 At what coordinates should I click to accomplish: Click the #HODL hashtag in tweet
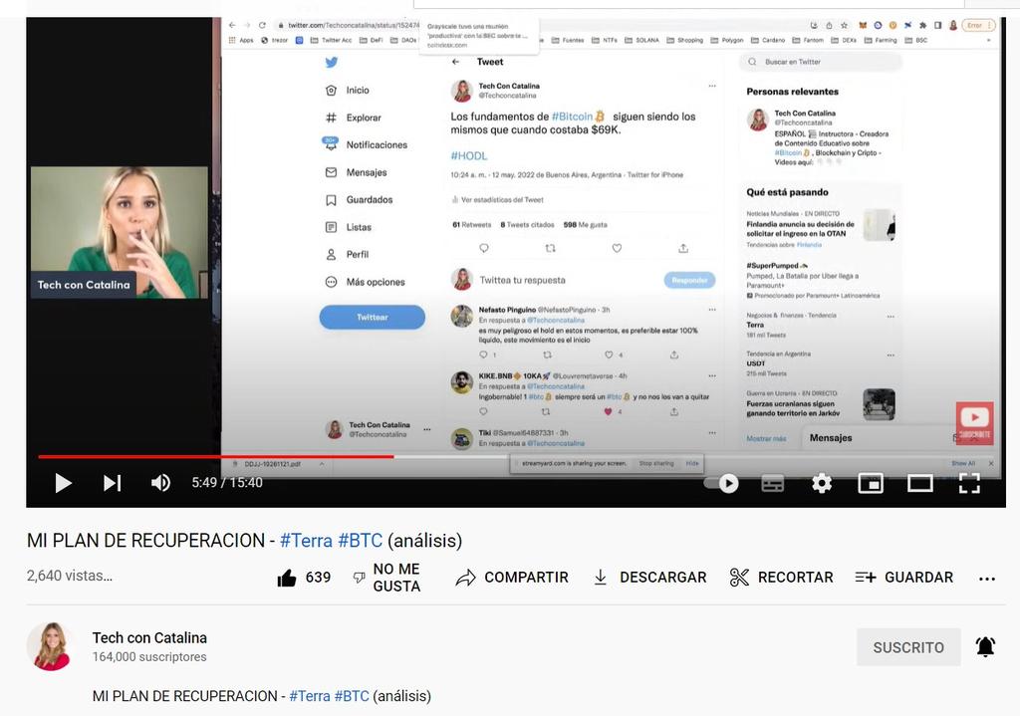coord(468,156)
